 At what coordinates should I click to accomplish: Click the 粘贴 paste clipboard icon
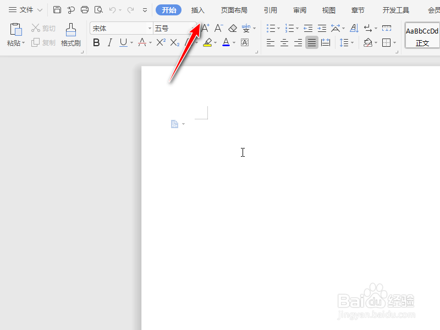click(x=16, y=30)
